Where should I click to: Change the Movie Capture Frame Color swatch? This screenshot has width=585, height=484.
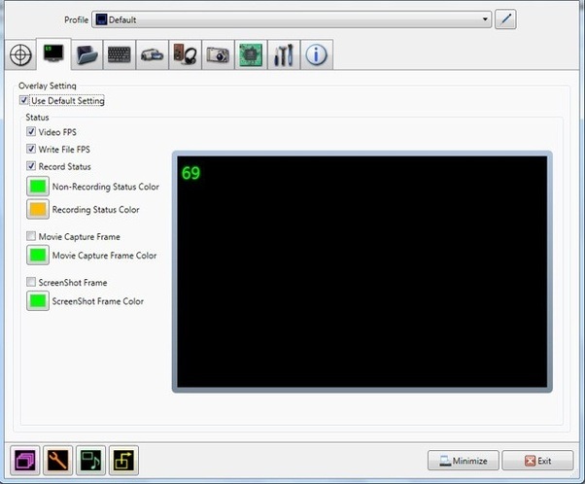(38, 255)
